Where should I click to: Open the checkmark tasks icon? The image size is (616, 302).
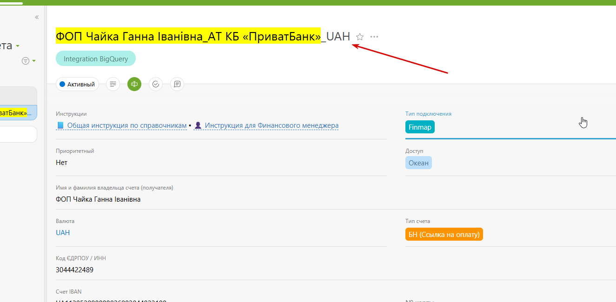coord(156,84)
